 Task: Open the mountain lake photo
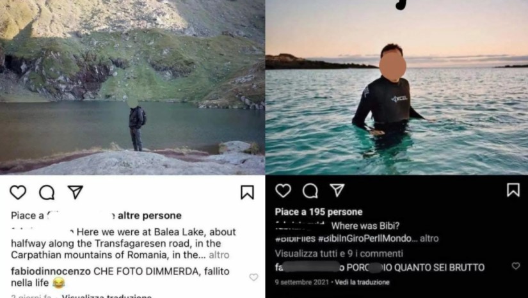[132, 87]
